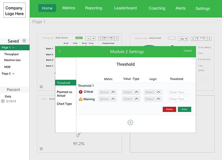Click the Batch 4 row label

pyautogui.click(x=50, y=66)
